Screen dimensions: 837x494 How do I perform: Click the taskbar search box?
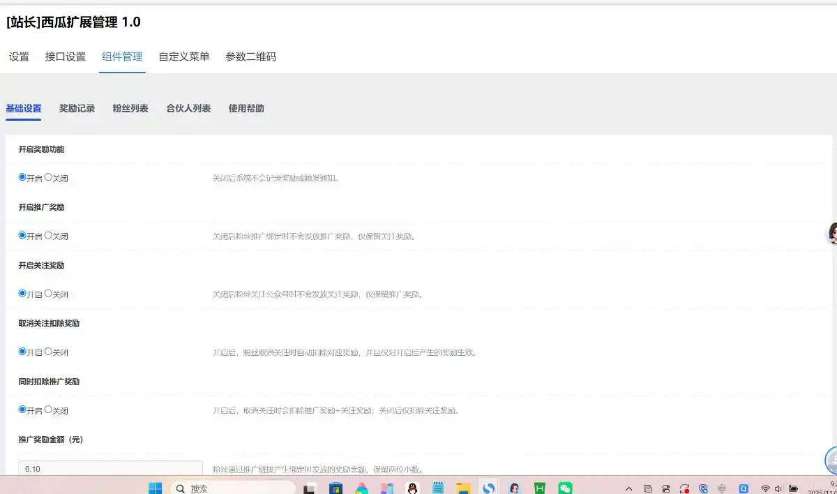point(230,488)
